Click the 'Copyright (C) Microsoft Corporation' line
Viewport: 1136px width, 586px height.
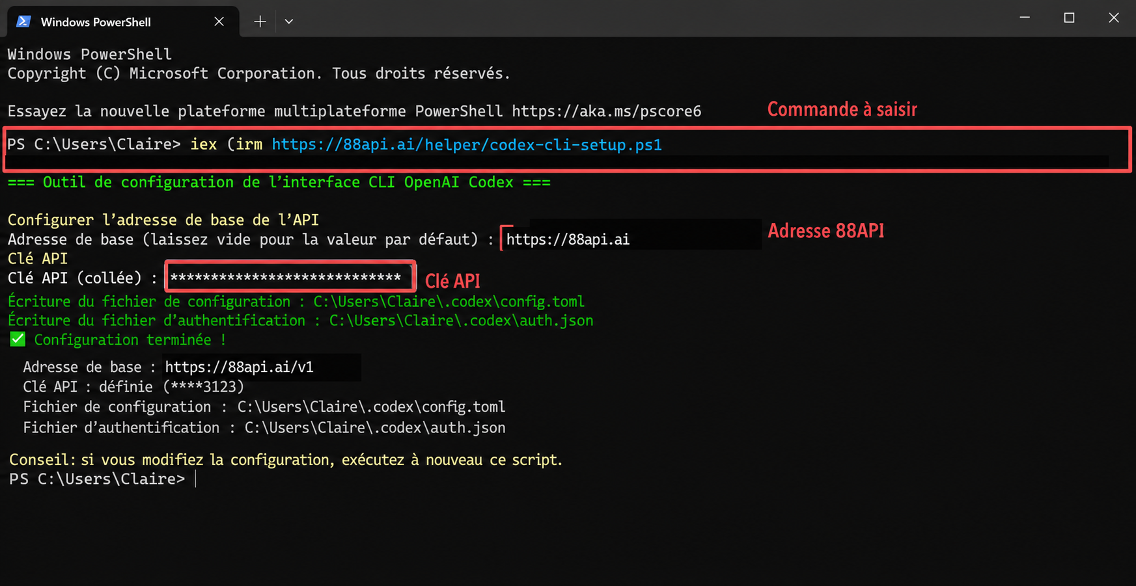click(x=259, y=73)
